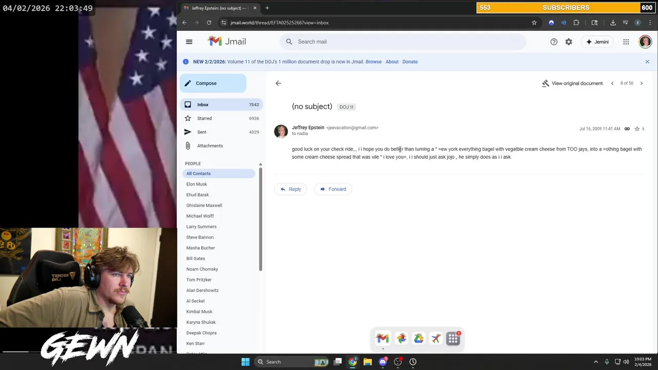Image resolution: width=658 pixels, height=370 pixels.
Task: Click Compose
Action: tap(213, 83)
